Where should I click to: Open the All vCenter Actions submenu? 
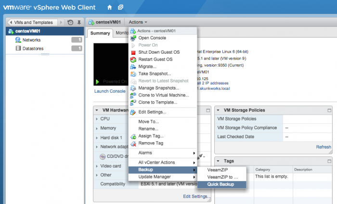[x=163, y=162]
